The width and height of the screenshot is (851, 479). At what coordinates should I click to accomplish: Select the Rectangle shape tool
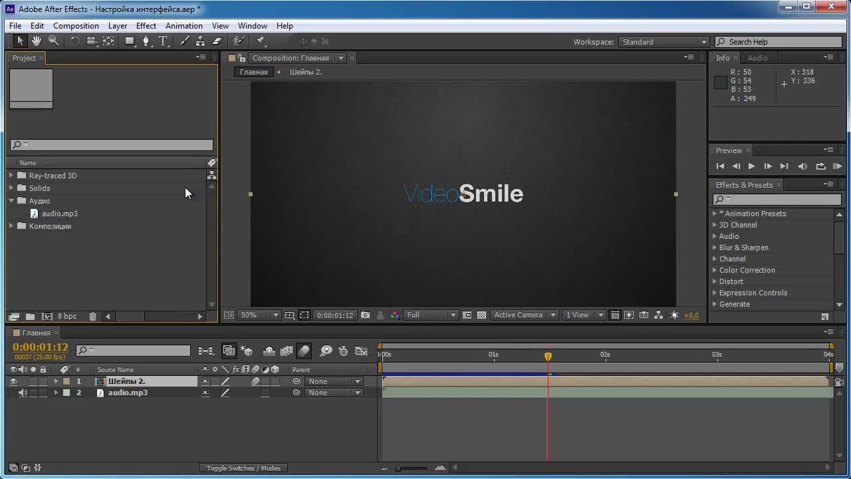[130, 41]
